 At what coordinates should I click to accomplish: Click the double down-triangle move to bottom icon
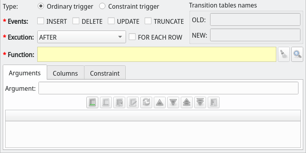200,102
